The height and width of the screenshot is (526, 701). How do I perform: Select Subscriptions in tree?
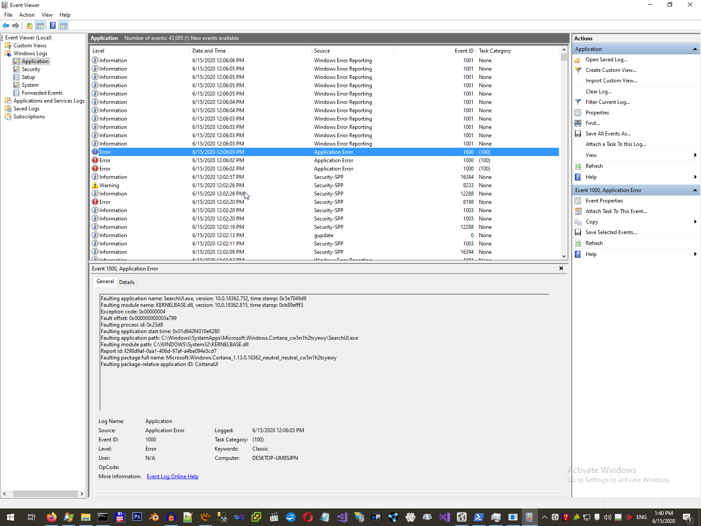[29, 117]
